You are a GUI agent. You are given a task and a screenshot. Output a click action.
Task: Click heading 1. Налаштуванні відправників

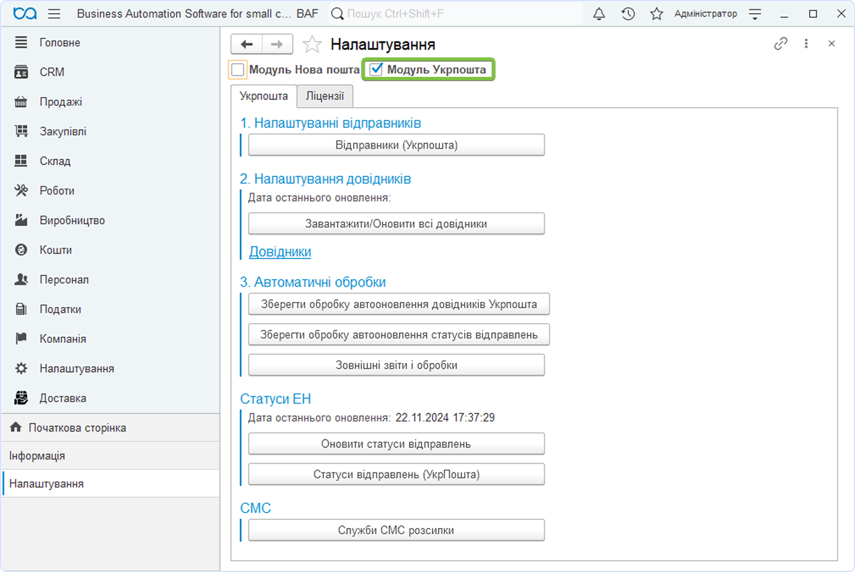[x=331, y=123]
